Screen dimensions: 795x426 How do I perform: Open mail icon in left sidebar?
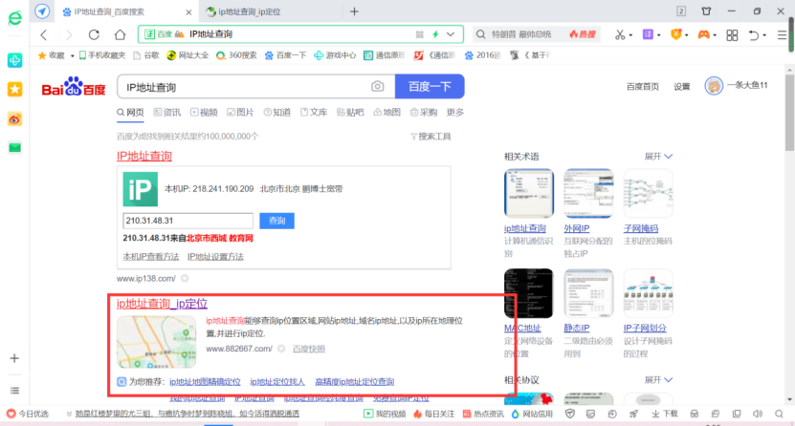14,148
